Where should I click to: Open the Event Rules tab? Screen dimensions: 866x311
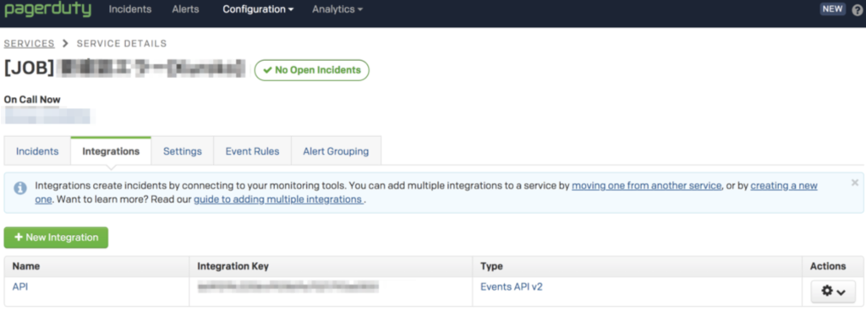pos(252,151)
